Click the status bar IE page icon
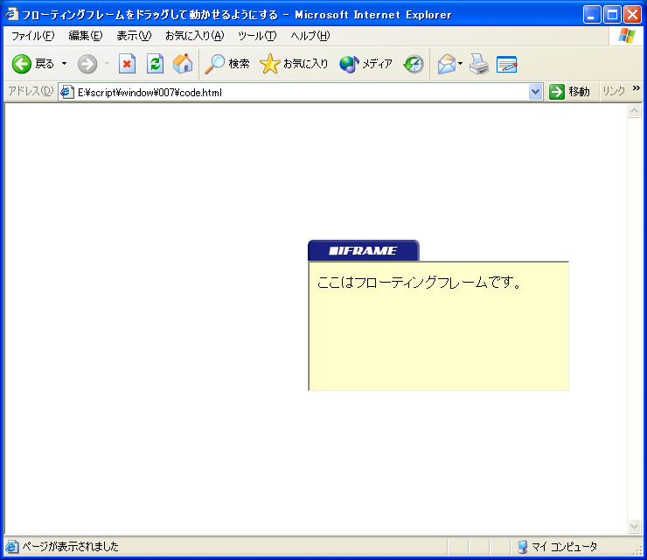This screenshot has height=560, width=647. 11,547
